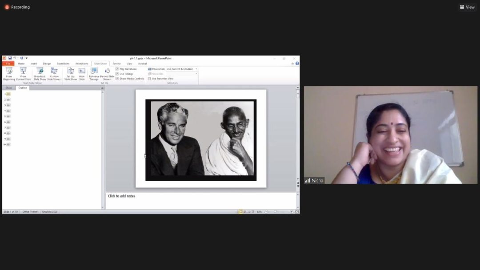
Task: Enable Use Presenter View checkbox
Action: point(149,79)
